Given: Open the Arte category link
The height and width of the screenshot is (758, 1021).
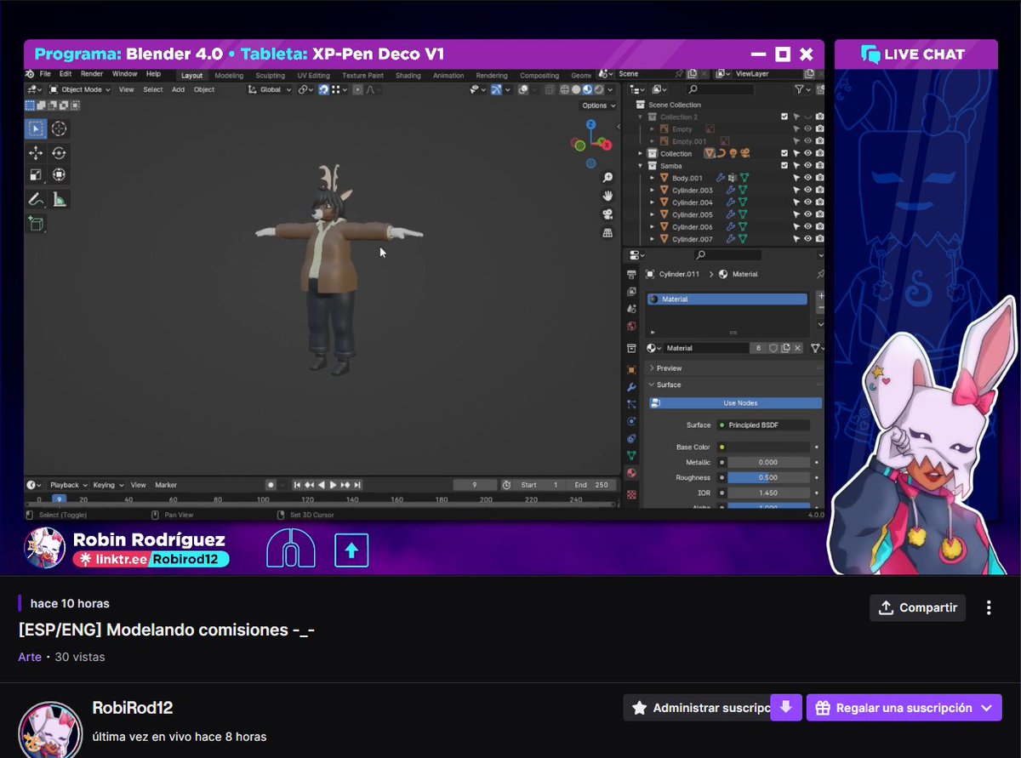Looking at the screenshot, I should pos(30,657).
